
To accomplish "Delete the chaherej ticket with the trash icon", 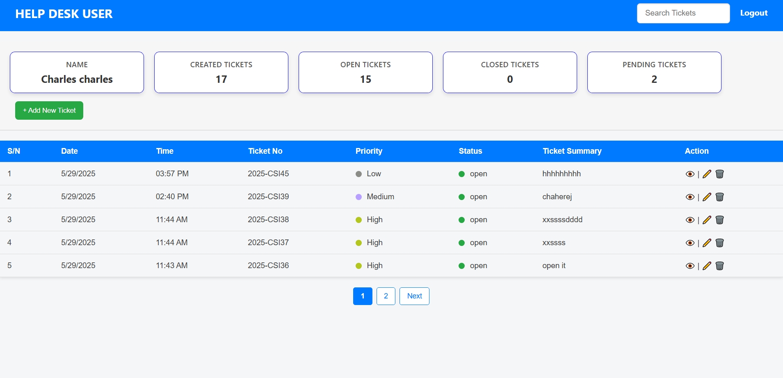I will (x=719, y=197).
